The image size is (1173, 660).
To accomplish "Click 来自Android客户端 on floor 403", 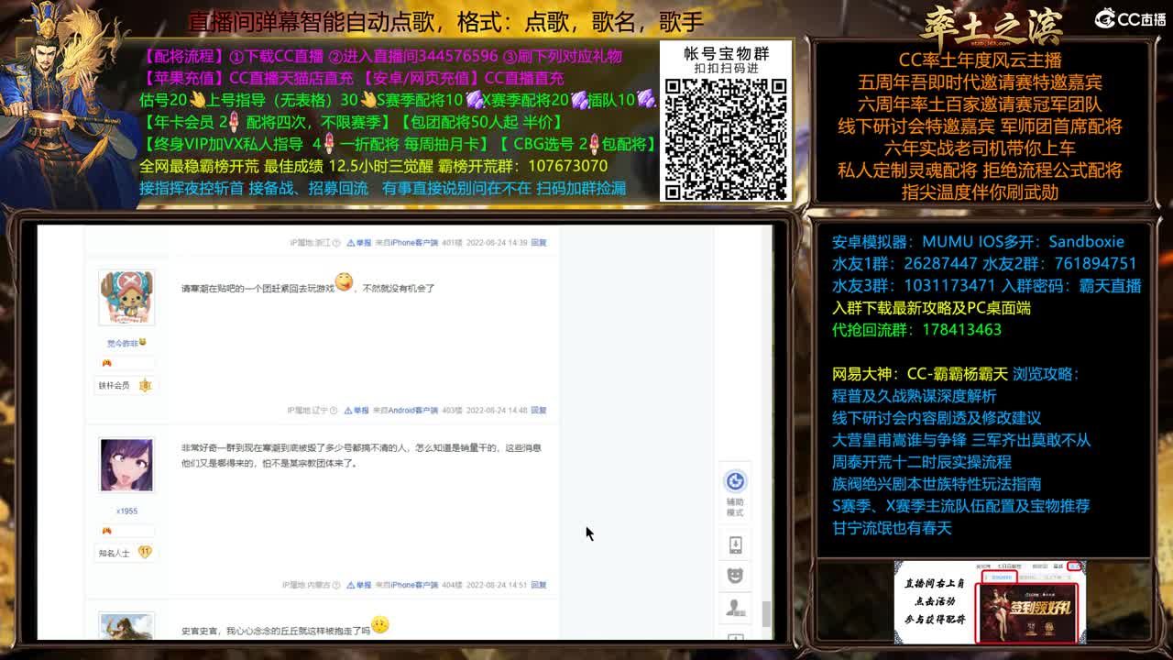I will point(406,411).
